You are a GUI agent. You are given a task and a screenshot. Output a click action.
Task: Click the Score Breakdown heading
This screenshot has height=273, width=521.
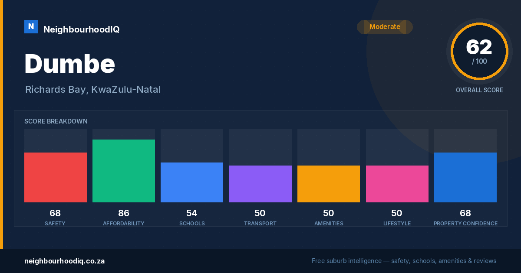(x=56, y=121)
